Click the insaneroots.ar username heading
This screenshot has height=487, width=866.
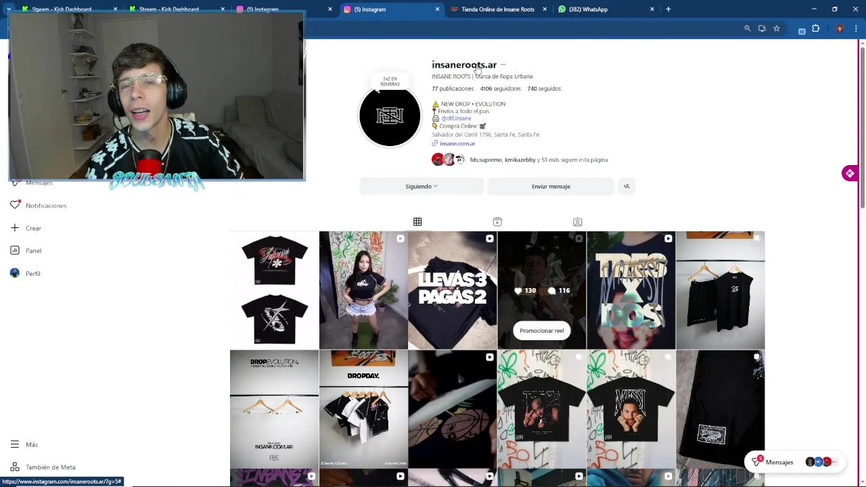point(464,65)
